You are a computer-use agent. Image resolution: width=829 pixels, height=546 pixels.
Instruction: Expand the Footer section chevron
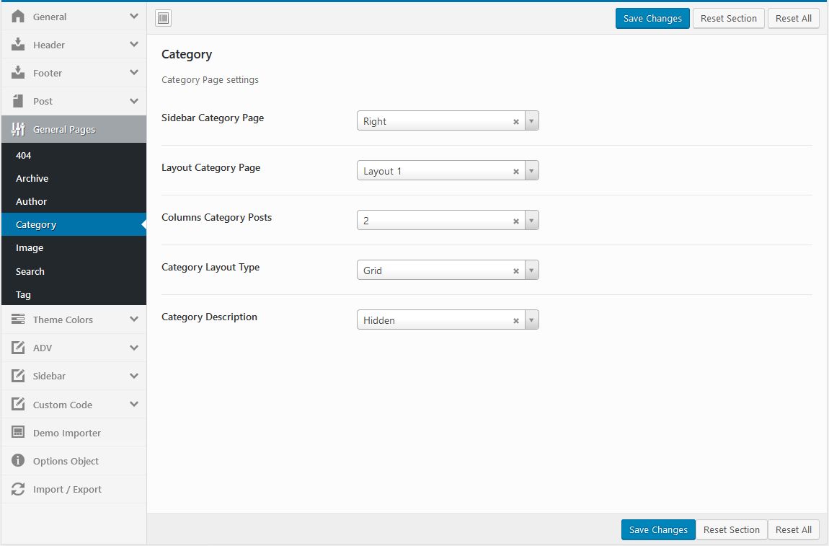(x=134, y=73)
